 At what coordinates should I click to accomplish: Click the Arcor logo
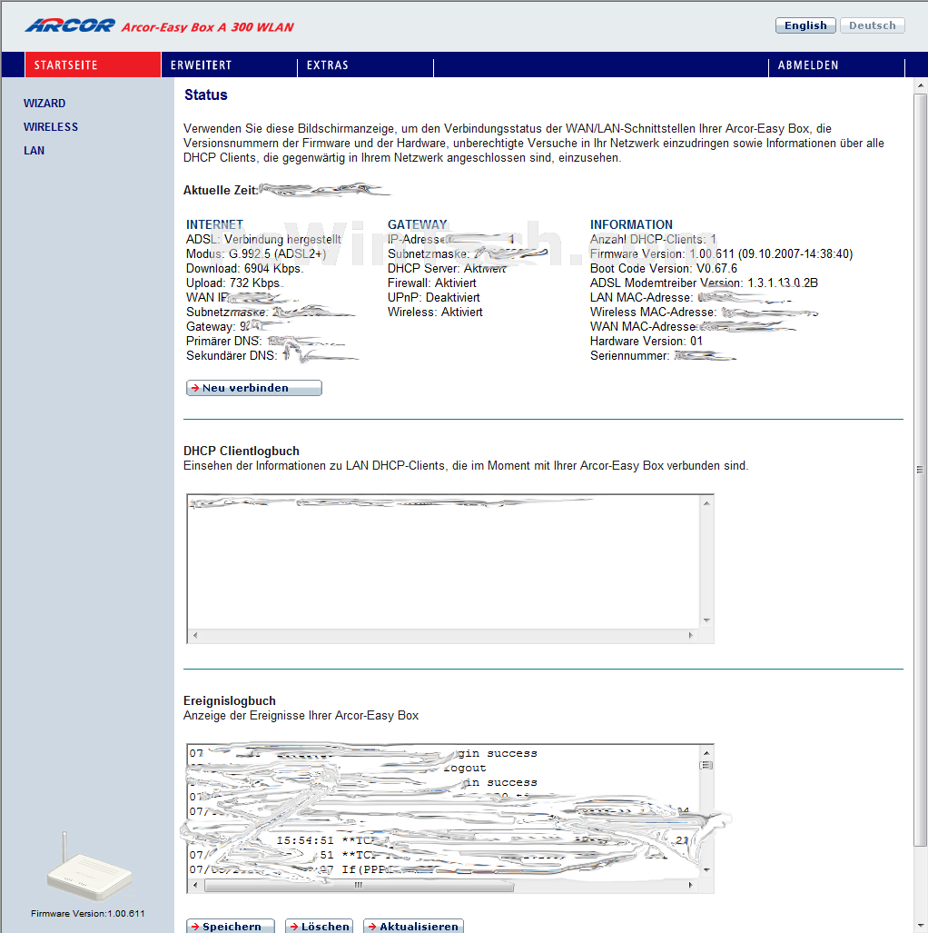coord(70,25)
